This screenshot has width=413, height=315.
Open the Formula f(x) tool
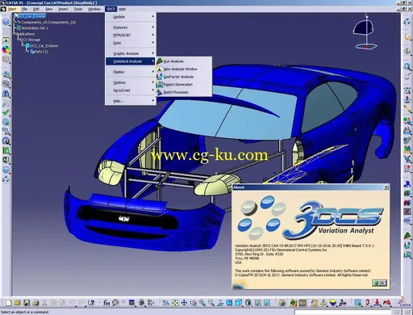tap(106, 303)
